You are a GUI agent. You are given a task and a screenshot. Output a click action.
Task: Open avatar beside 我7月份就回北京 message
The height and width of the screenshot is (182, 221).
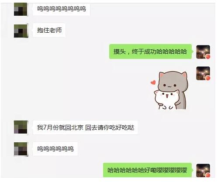(x=21, y=127)
